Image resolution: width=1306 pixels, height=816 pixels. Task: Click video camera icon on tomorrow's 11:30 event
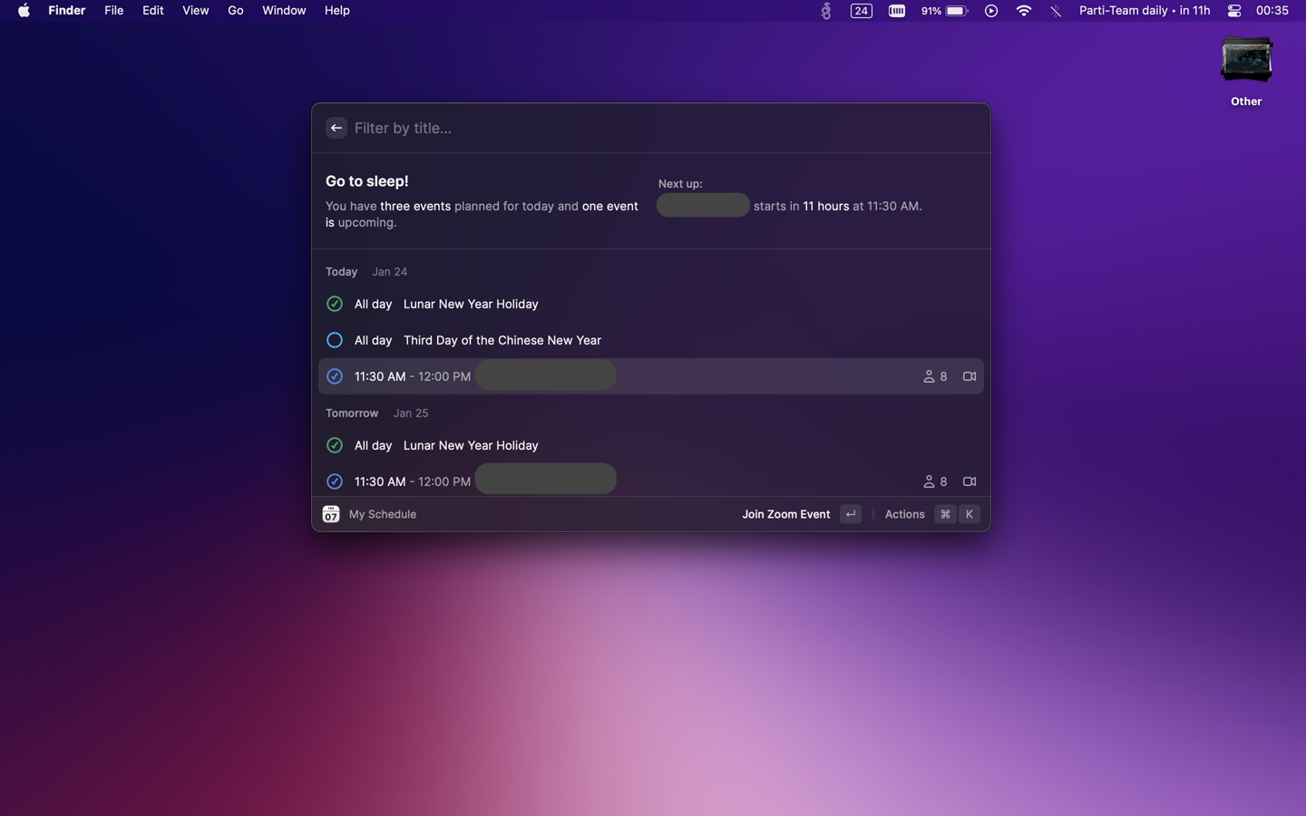(969, 481)
